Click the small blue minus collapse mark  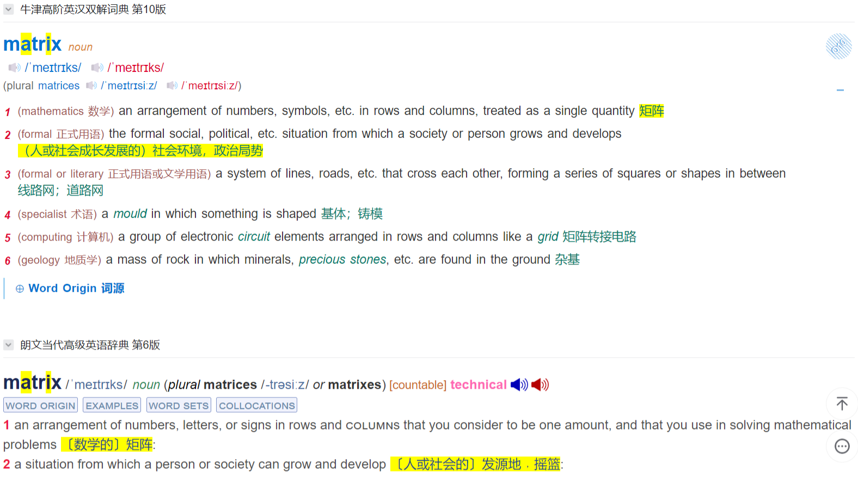(840, 90)
